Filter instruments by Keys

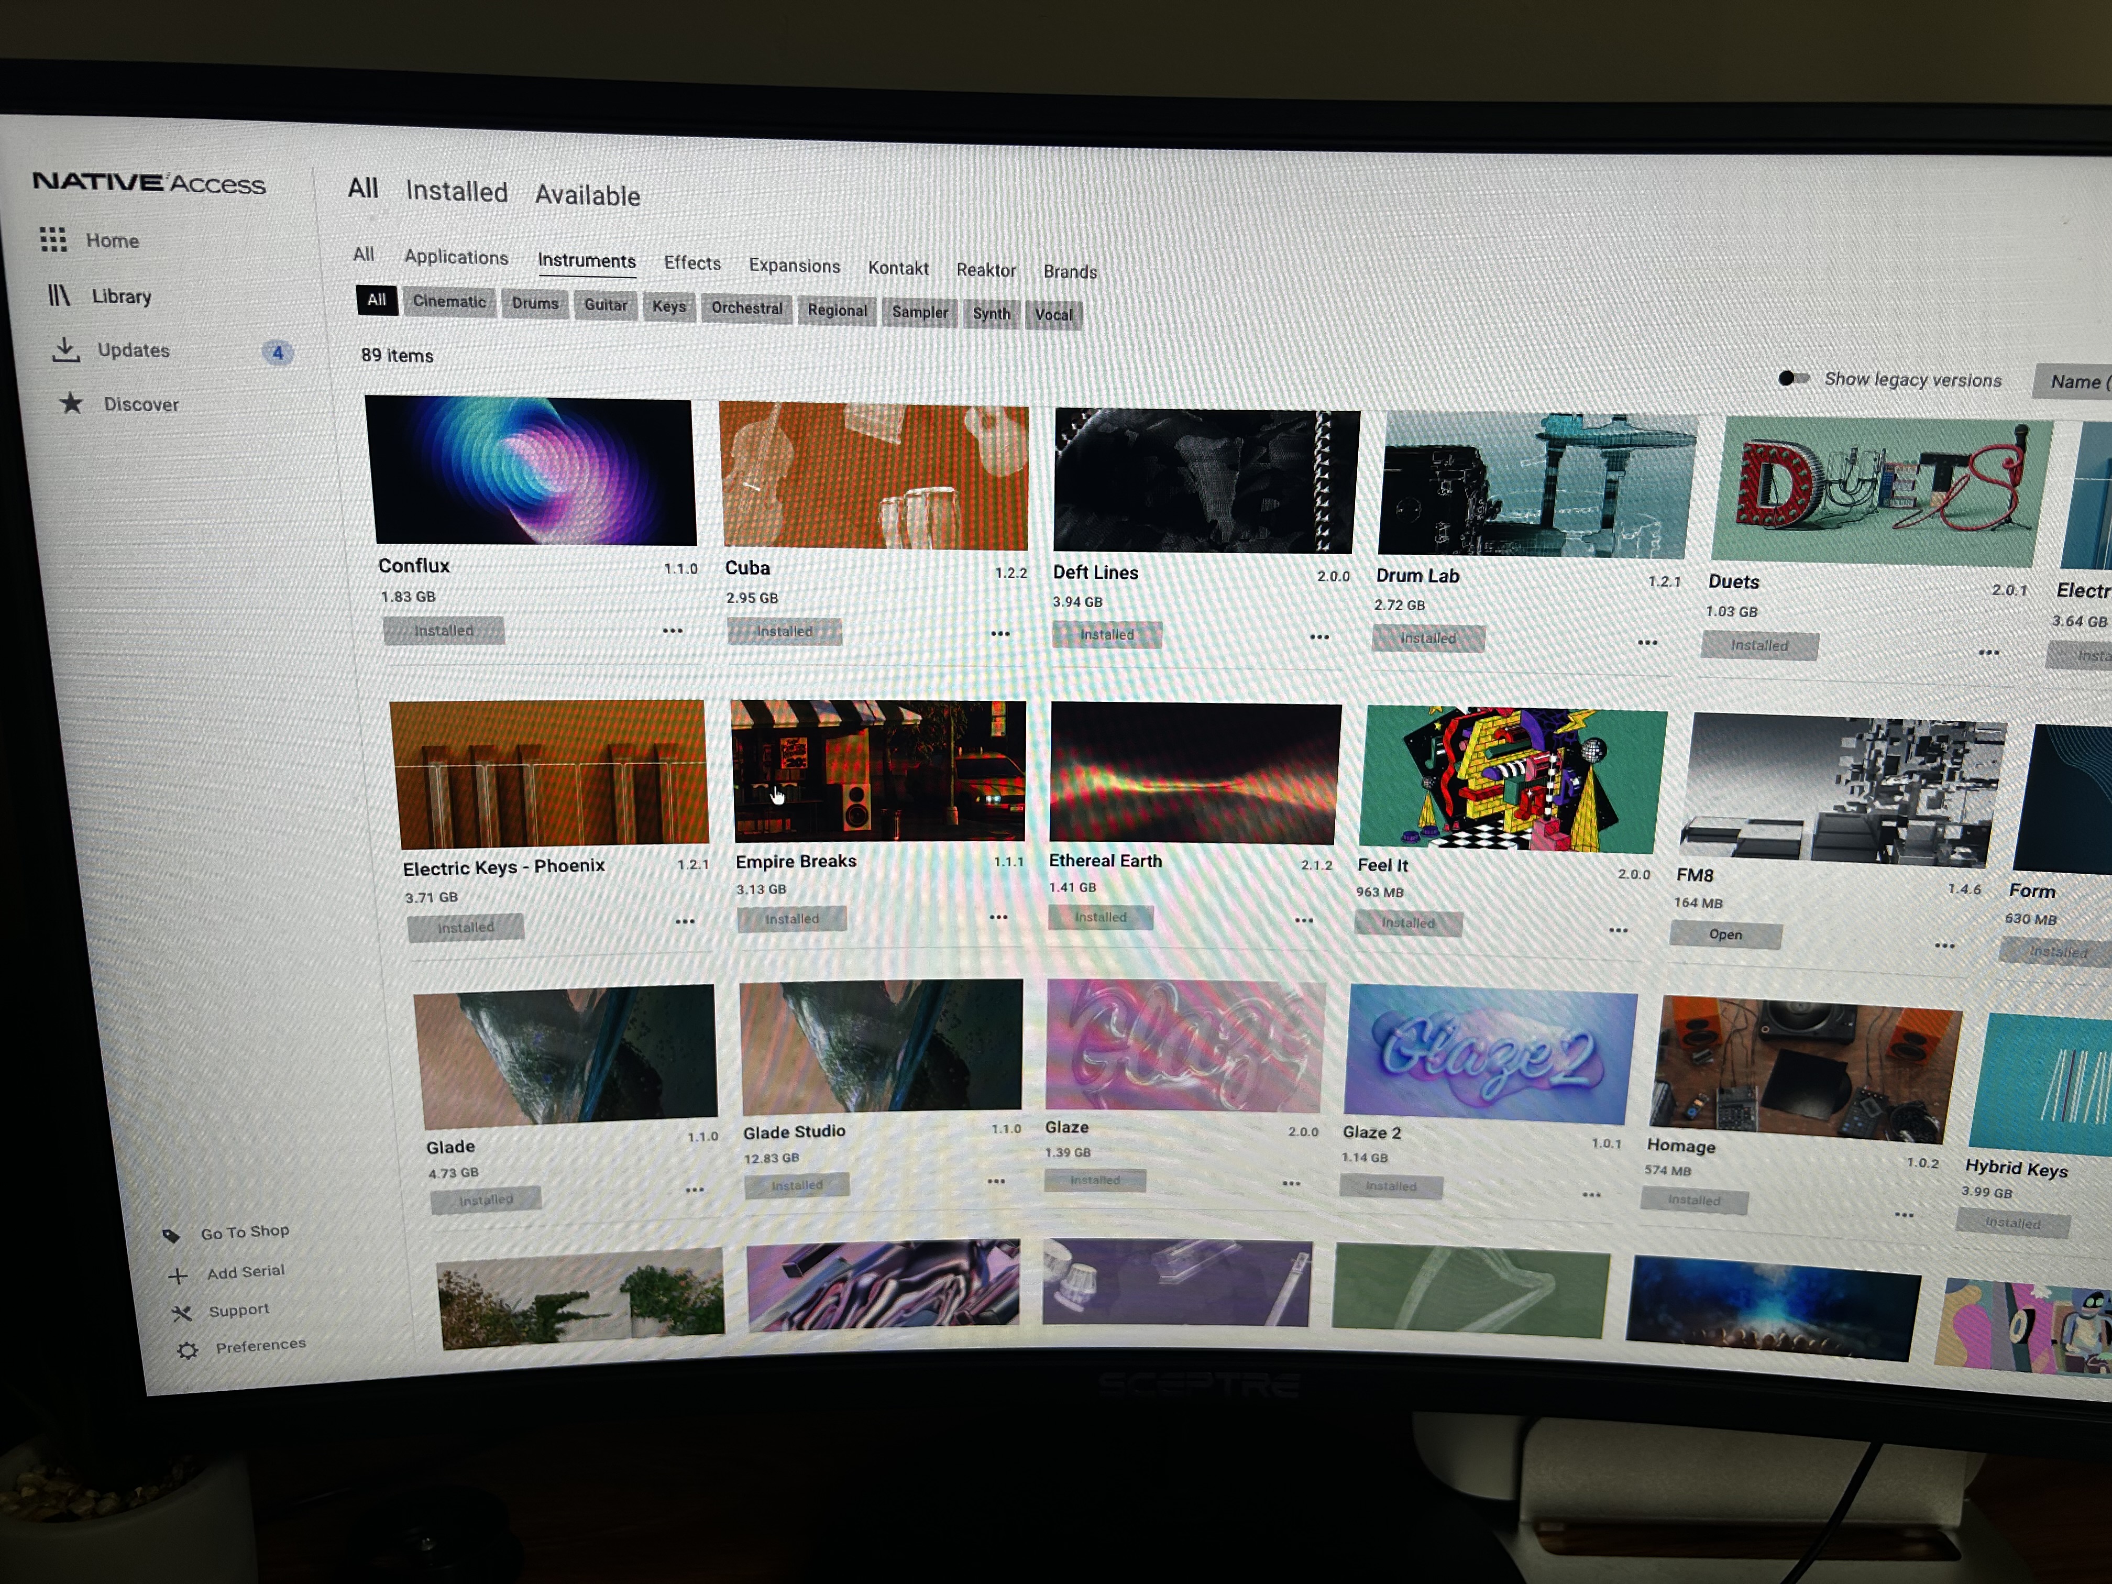pos(669,306)
